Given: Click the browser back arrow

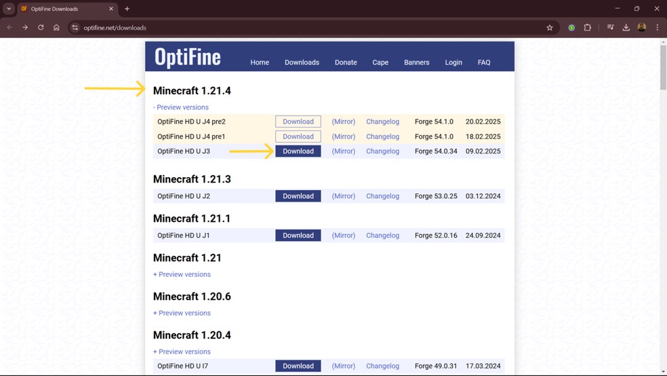Looking at the screenshot, I should click(x=9, y=27).
